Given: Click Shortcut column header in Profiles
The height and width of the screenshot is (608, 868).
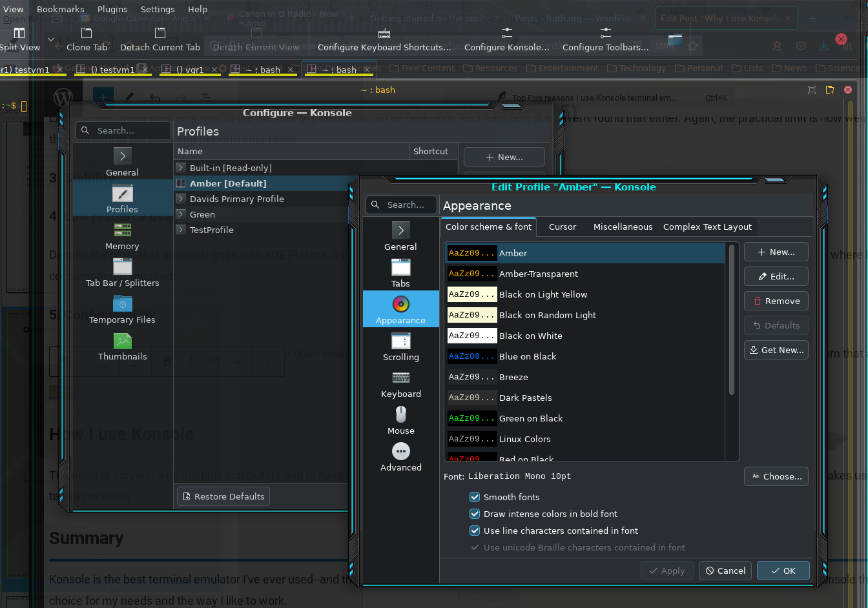Looking at the screenshot, I should click(433, 151).
